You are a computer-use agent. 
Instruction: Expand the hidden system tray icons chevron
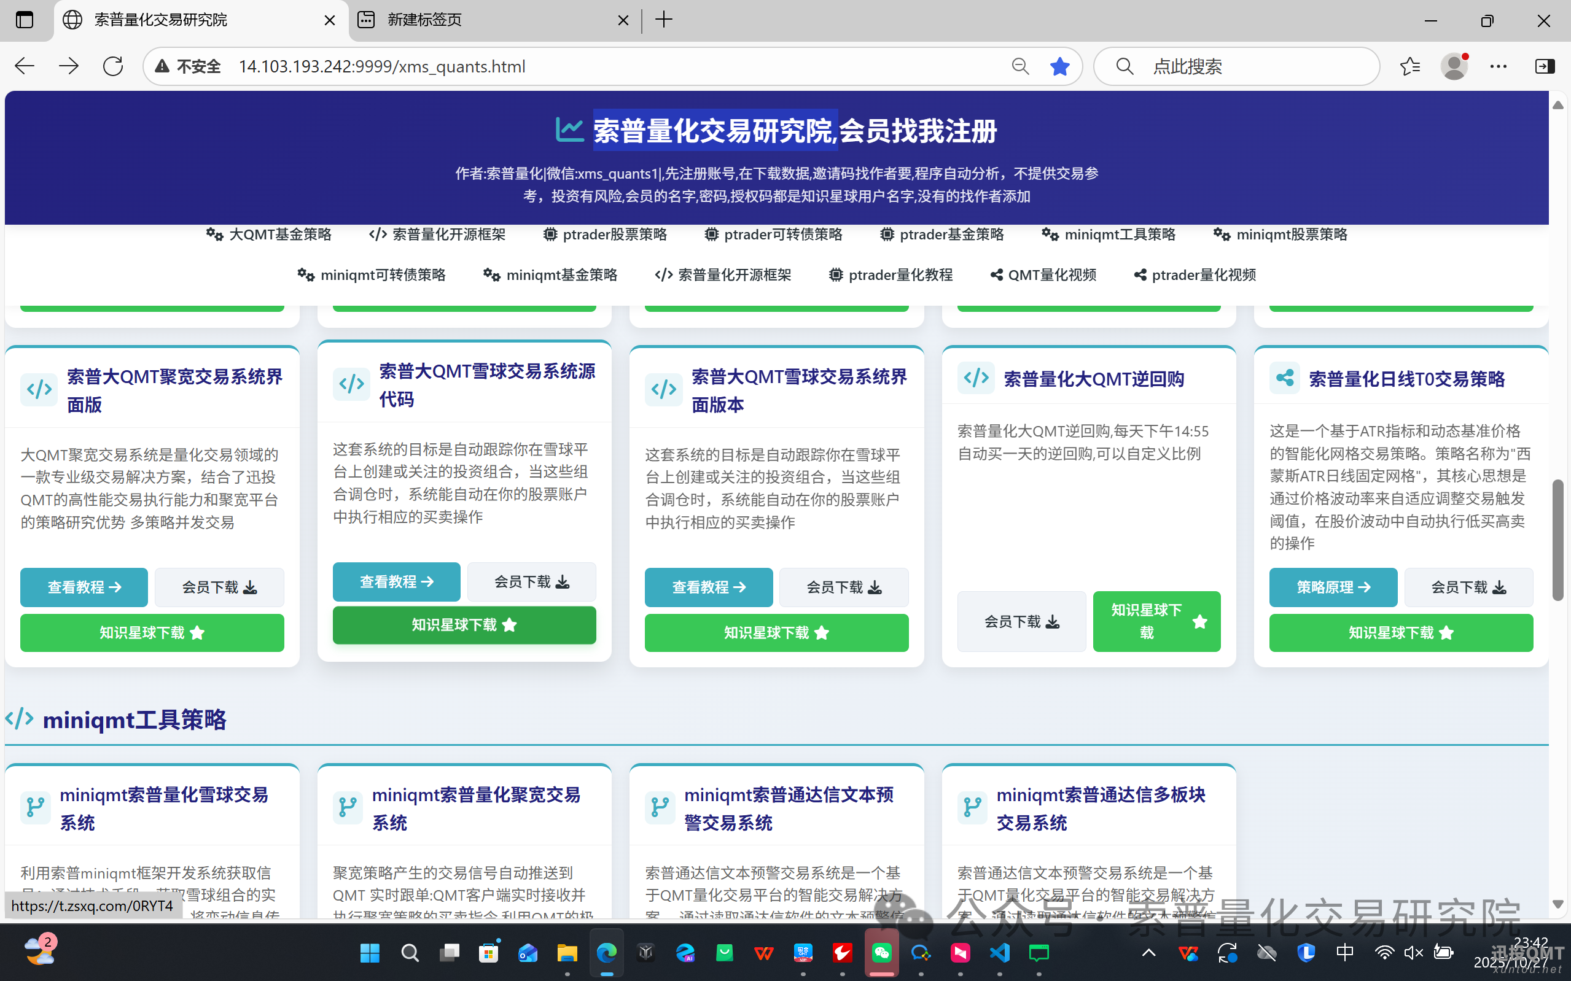point(1148,952)
